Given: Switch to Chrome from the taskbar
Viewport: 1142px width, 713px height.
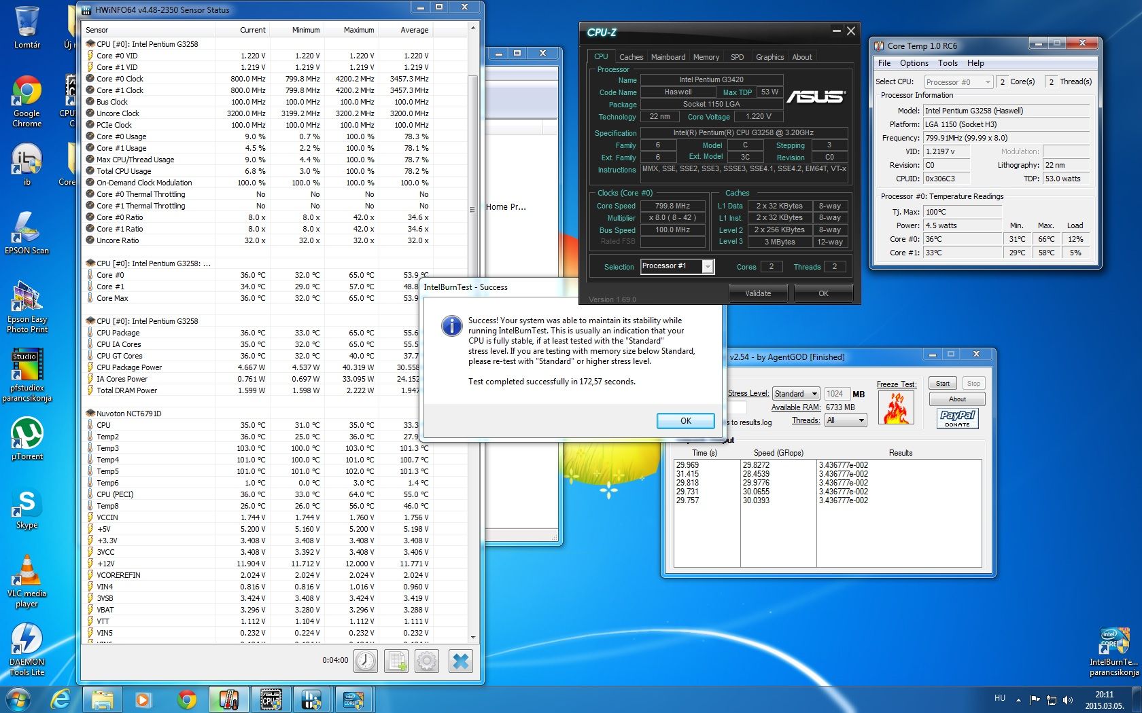Looking at the screenshot, I should (x=186, y=699).
